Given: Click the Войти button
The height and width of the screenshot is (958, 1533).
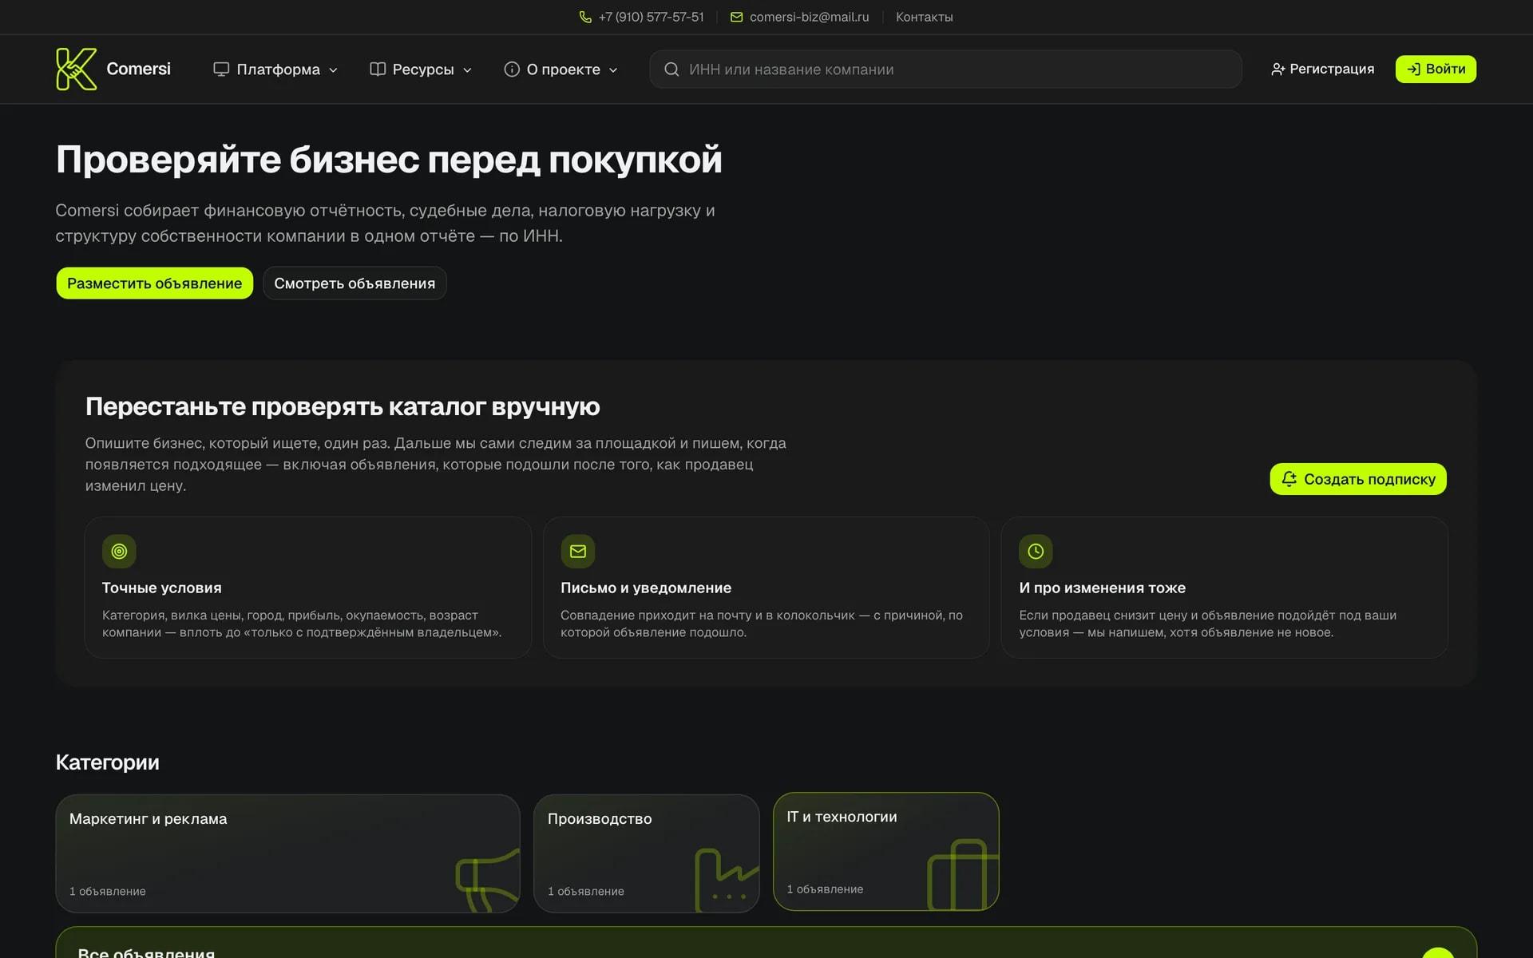Looking at the screenshot, I should pos(1436,69).
